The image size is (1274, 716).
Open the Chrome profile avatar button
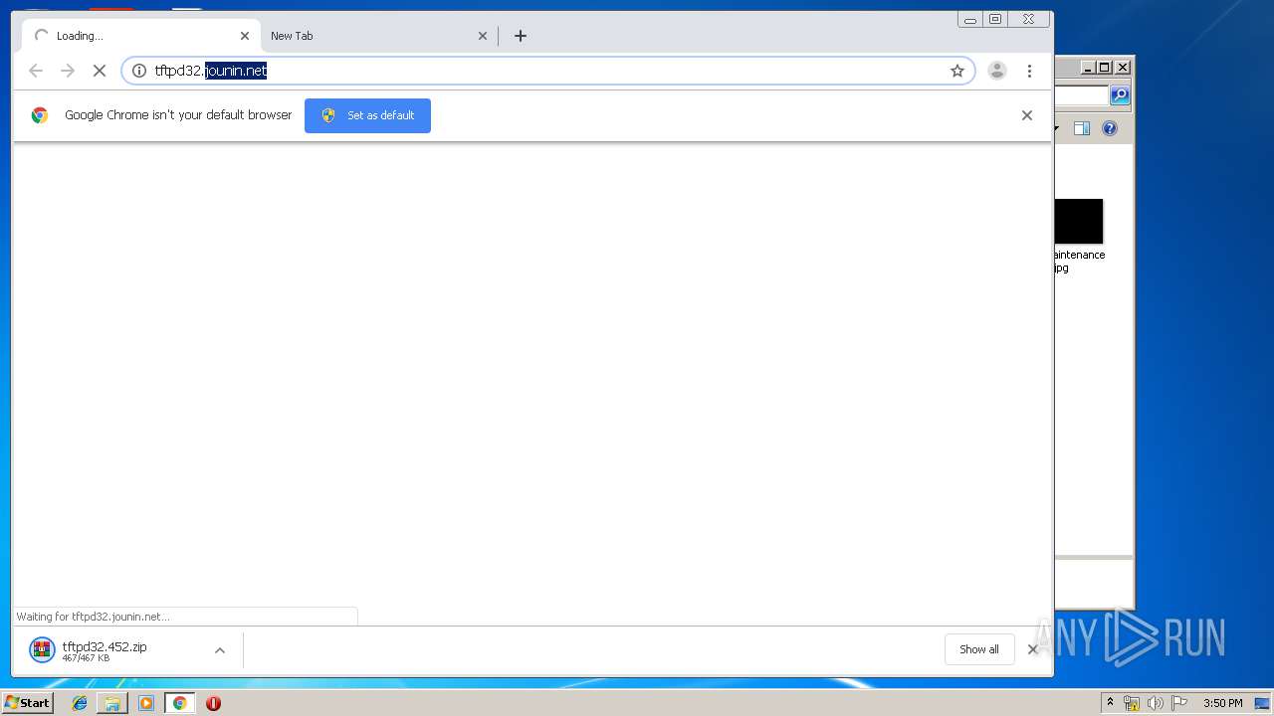point(996,71)
